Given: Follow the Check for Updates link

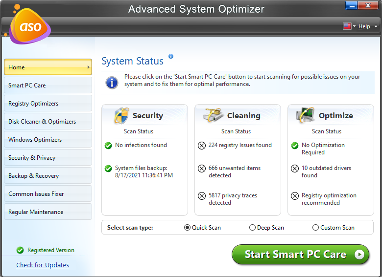Looking at the screenshot, I should (43, 265).
